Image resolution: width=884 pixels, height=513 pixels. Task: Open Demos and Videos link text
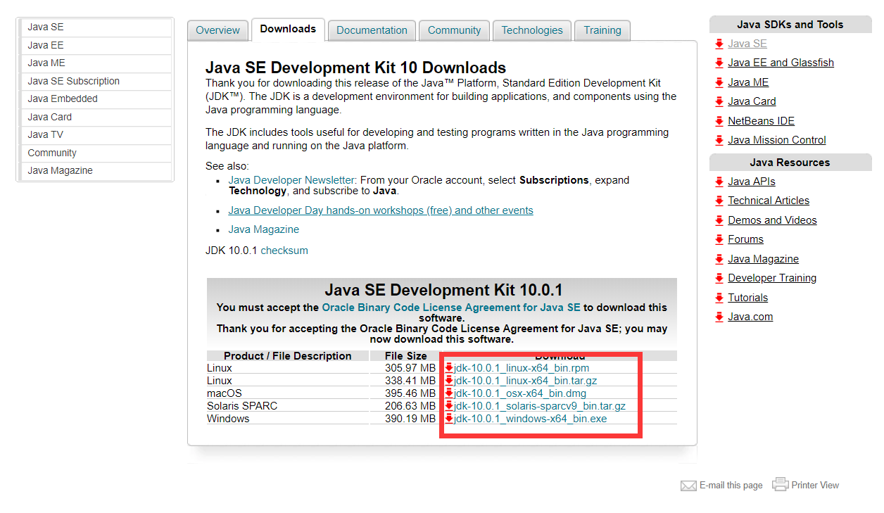[x=772, y=220]
